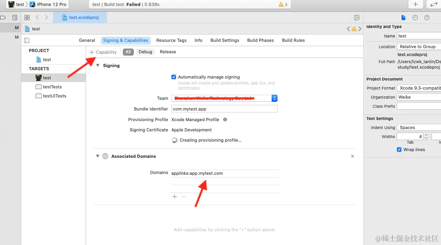The image size is (441, 245).
Task: Click the breakpoint navigator icon
Action: pos(3,17)
